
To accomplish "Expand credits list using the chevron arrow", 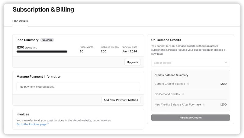I will [x=226, y=63].
